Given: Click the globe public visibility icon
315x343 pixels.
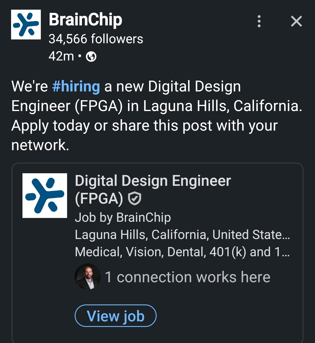Looking at the screenshot, I should pos(91,57).
